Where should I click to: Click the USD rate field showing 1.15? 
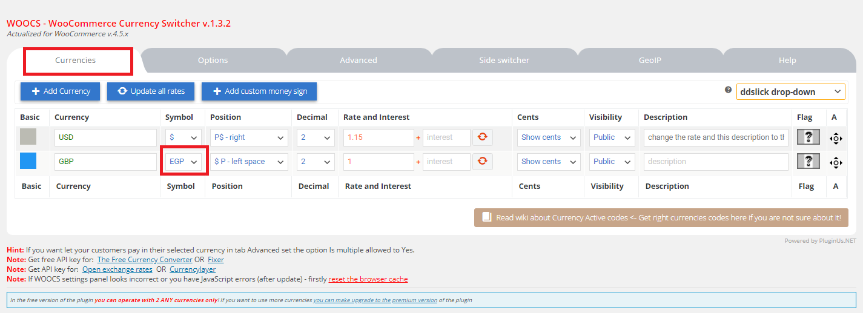pos(379,137)
